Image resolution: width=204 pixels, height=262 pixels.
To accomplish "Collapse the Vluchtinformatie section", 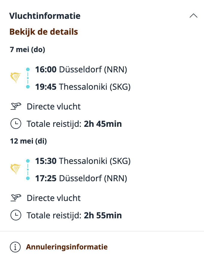I will coord(194,15).
